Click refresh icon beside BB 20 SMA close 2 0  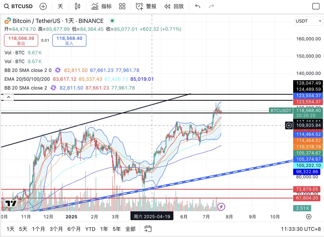pos(58,70)
